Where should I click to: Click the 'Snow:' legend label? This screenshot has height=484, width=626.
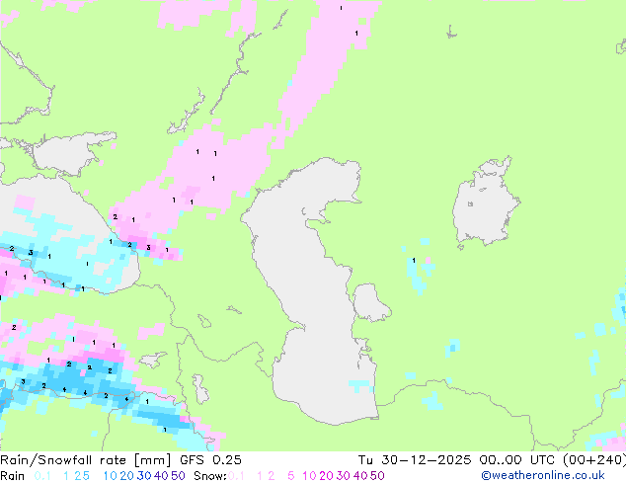[x=210, y=476]
